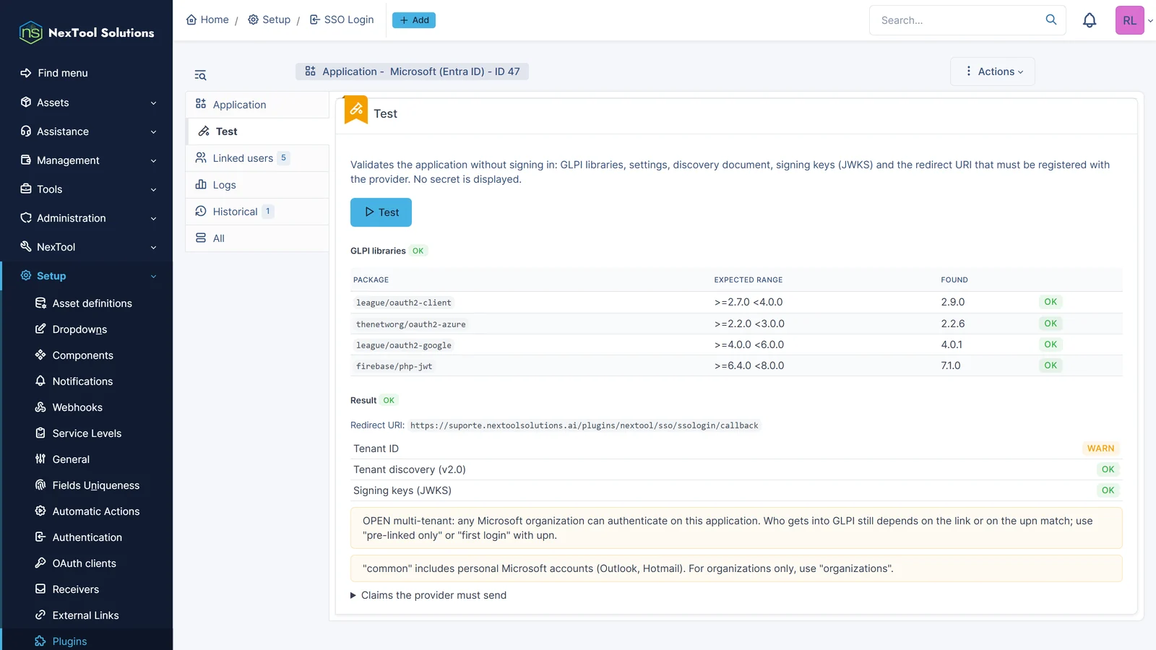1156x650 pixels.
Task: Select the redirect URI callback text
Action: click(585, 425)
